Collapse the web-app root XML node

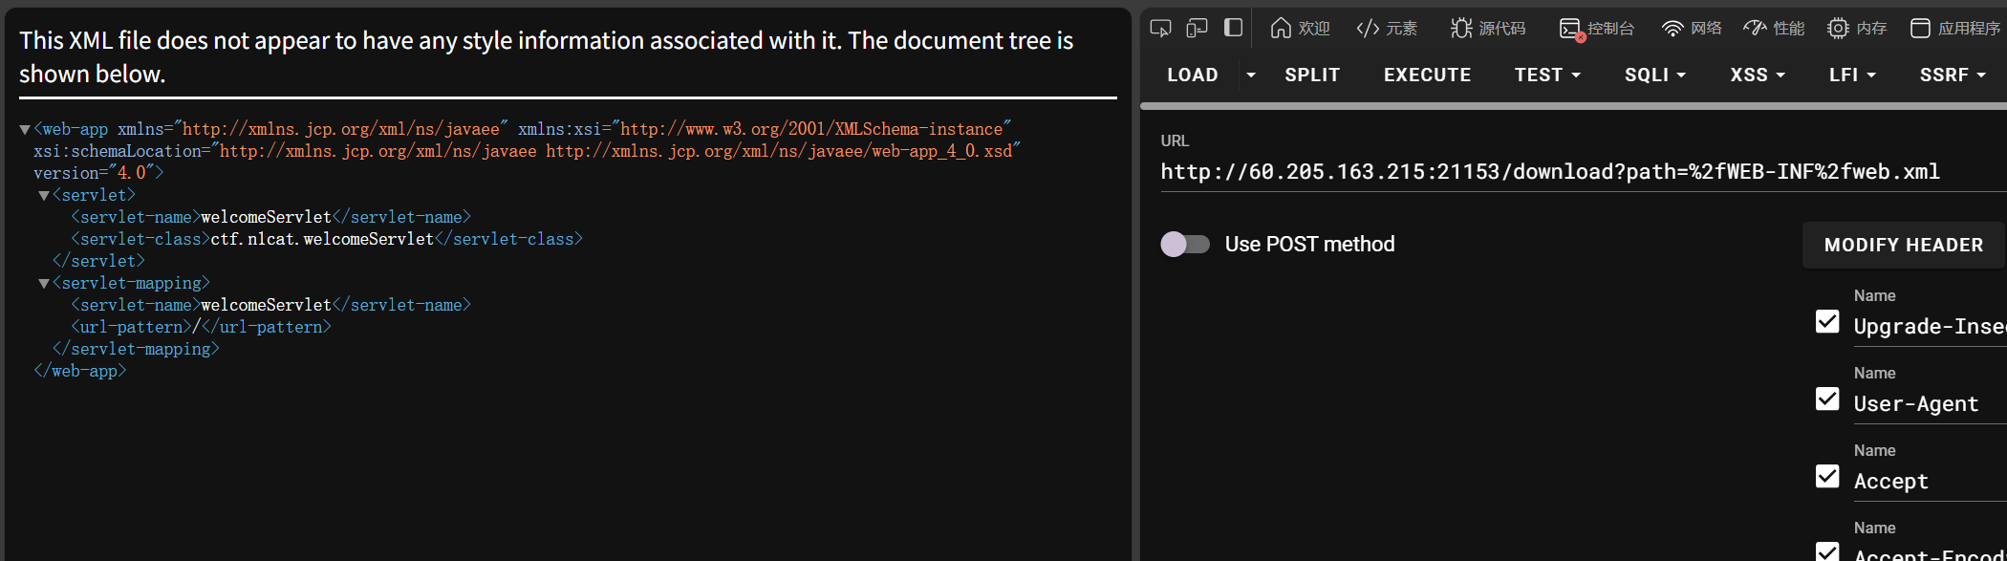[25, 129]
